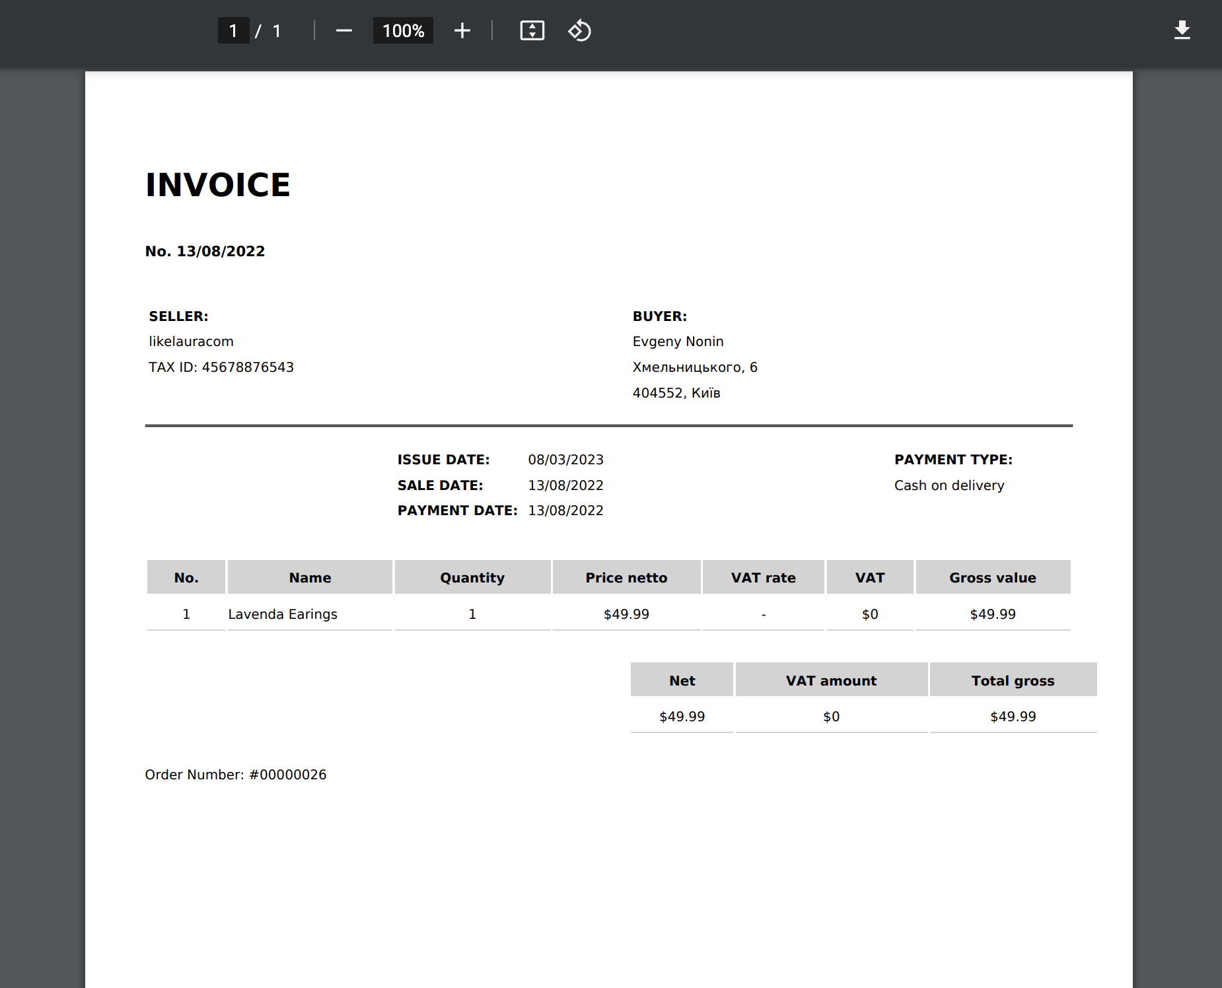Toggle the fit to page icon
This screenshot has width=1222, height=988.
tap(532, 31)
